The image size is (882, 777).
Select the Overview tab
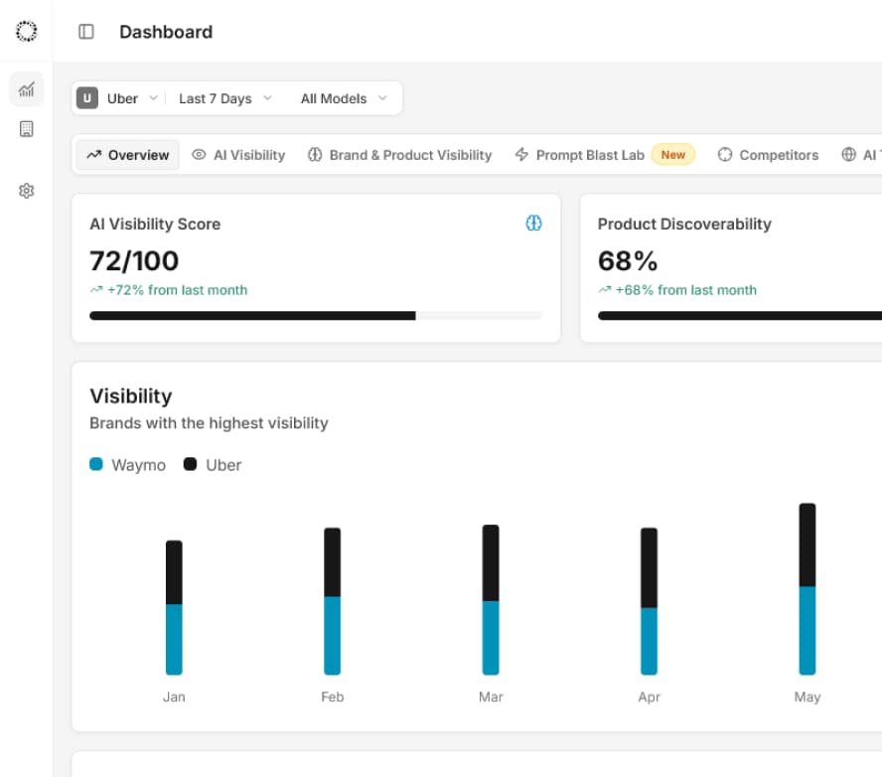click(128, 155)
